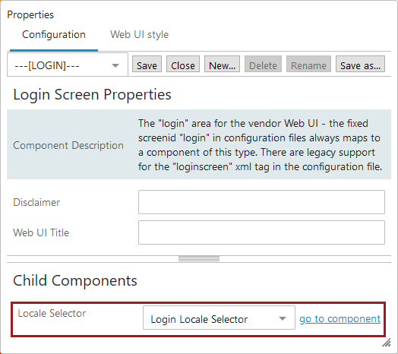Viewport: 398px width, 354px height.
Task: Click the arrow on Login Locale Selector
Action: [283, 318]
